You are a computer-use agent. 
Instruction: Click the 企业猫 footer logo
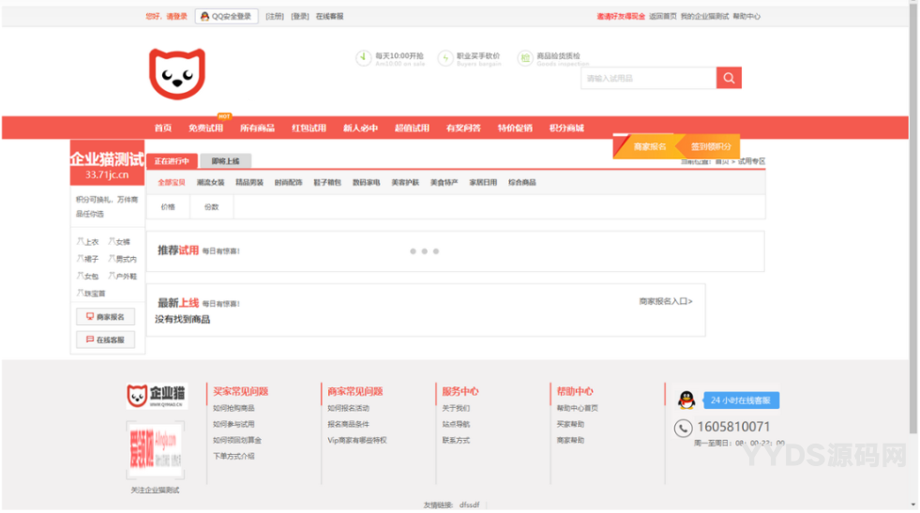click(157, 396)
